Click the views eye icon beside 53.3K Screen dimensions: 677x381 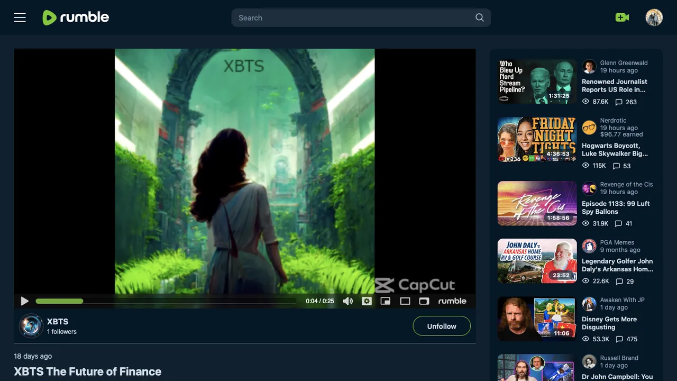(x=585, y=339)
